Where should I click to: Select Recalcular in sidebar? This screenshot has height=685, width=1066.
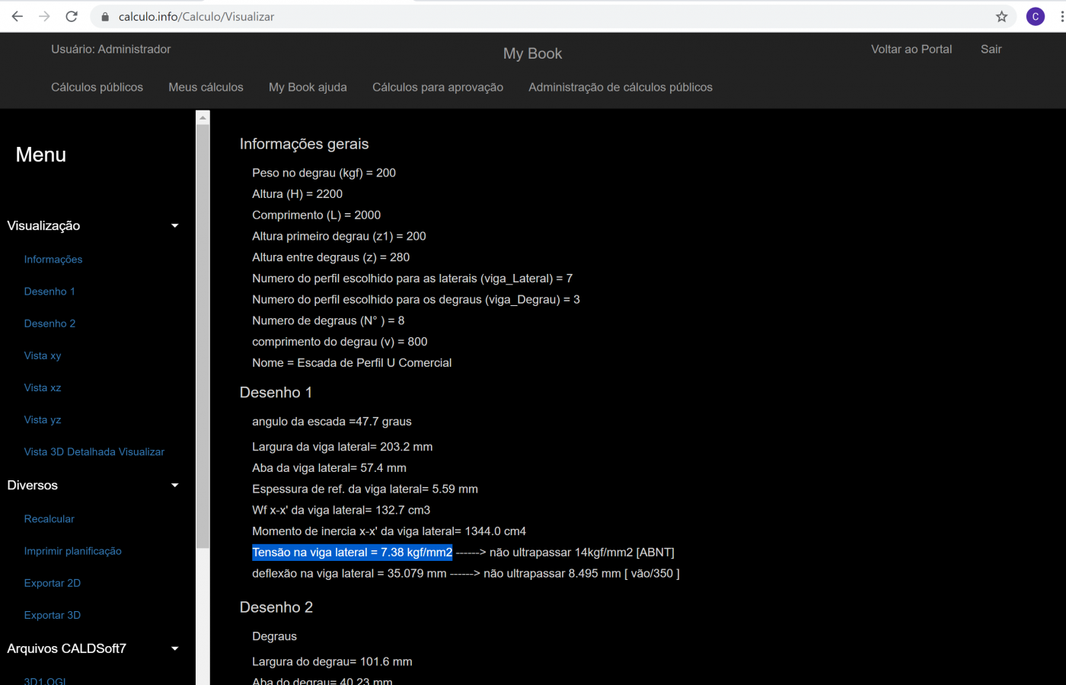click(x=49, y=519)
